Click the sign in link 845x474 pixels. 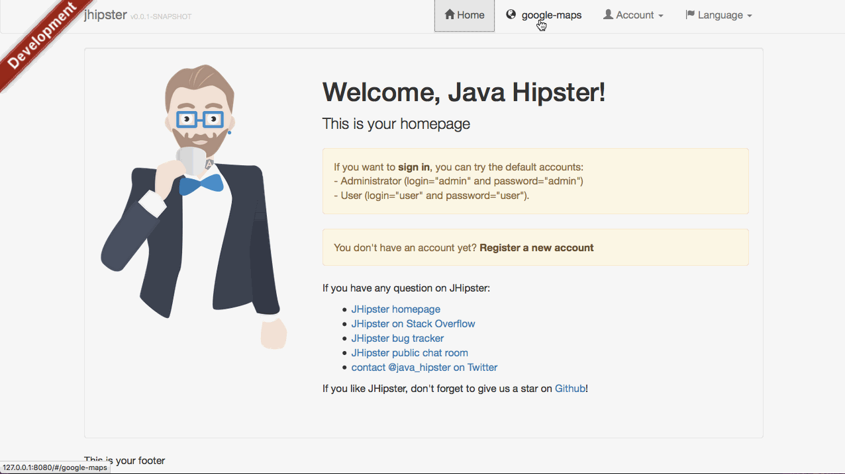pyautogui.click(x=414, y=167)
